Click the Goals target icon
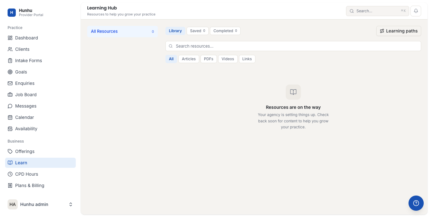 [x=10, y=72]
